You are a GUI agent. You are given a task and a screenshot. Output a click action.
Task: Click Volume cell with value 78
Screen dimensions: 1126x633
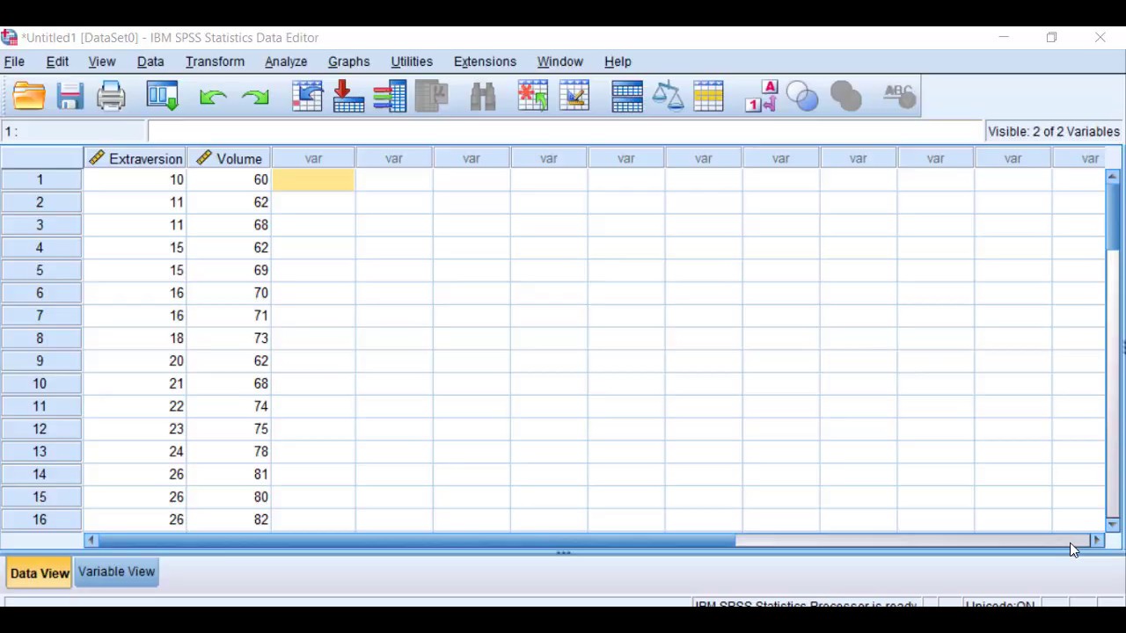tap(230, 452)
